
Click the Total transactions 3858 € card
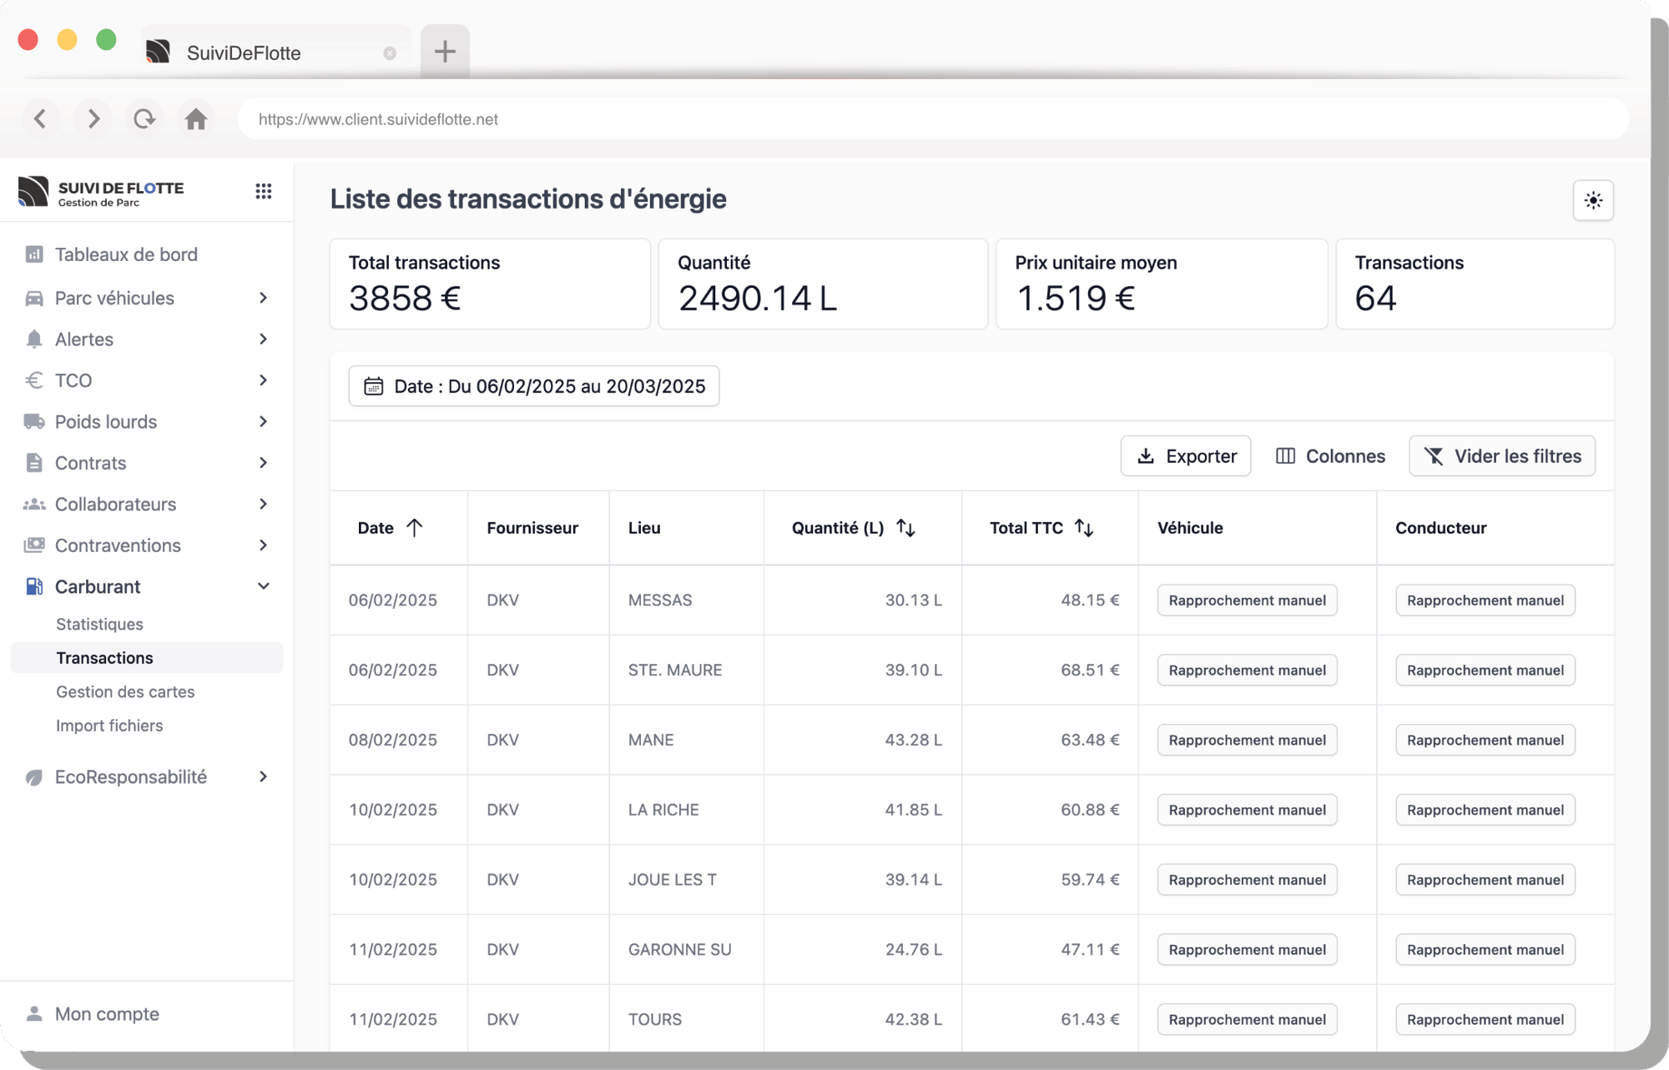[x=490, y=284]
